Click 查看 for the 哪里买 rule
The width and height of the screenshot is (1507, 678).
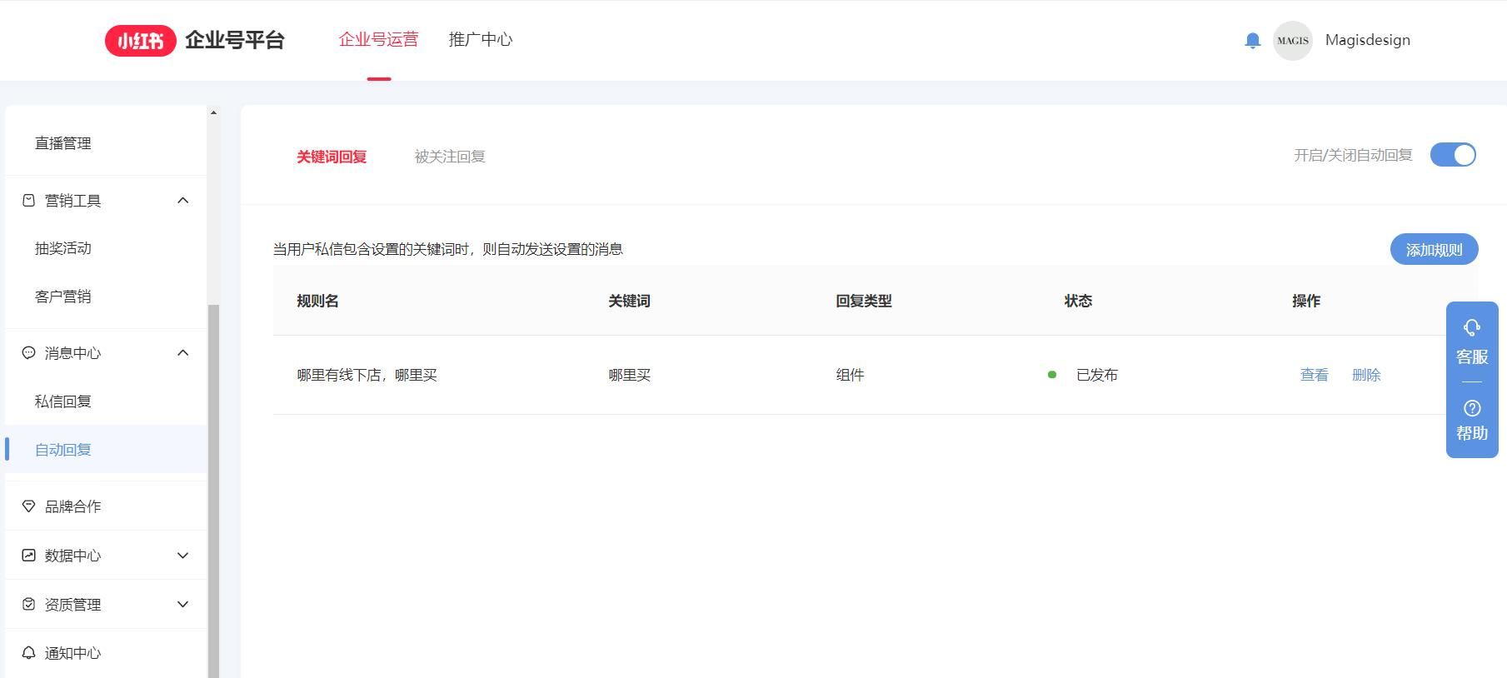click(x=1315, y=375)
